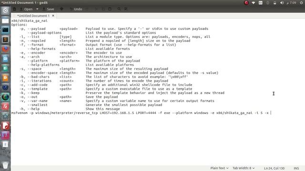Launch Terminal from the dock
Viewport: 305px width, 171px height.
pyautogui.click(x=5, y=30)
